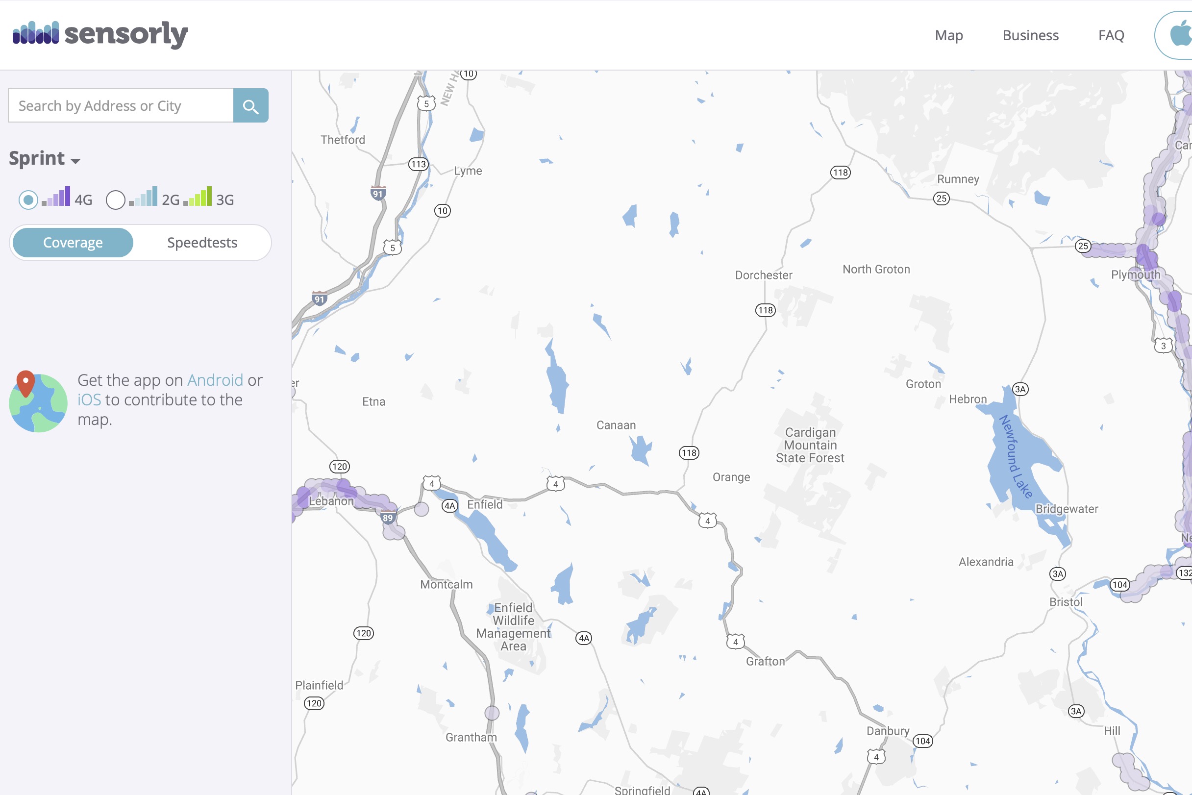Screen dimensions: 1192x795
Task: Click the address or city search field
Action: pyautogui.click(x=121, y=106)
